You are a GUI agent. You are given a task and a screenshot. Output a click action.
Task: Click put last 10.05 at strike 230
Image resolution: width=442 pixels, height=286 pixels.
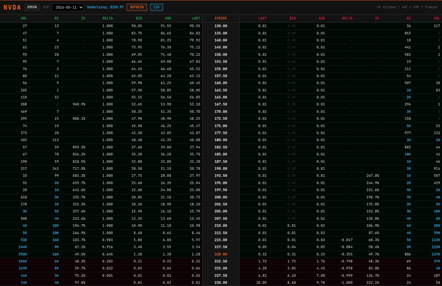(261, 282)
